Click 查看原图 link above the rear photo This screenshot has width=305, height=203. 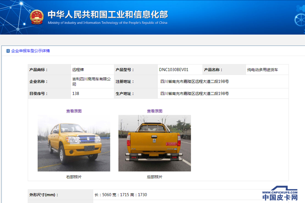[155, 111]
